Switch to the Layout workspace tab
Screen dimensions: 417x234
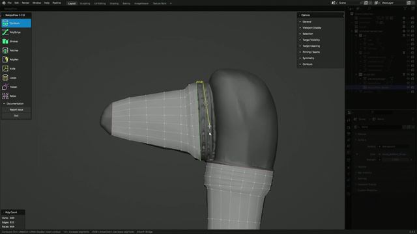pos(72,3)
